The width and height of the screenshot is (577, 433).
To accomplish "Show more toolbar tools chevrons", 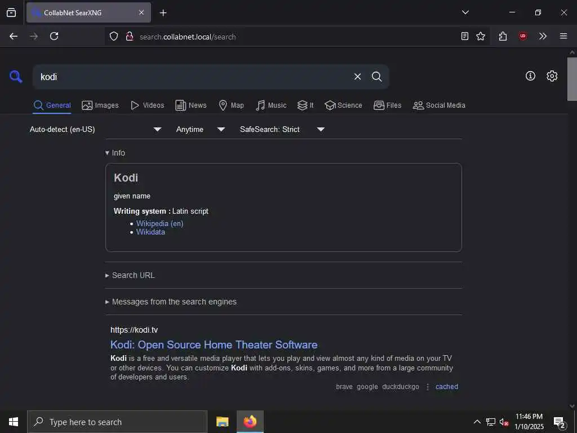I will click(x=543, y=36).
